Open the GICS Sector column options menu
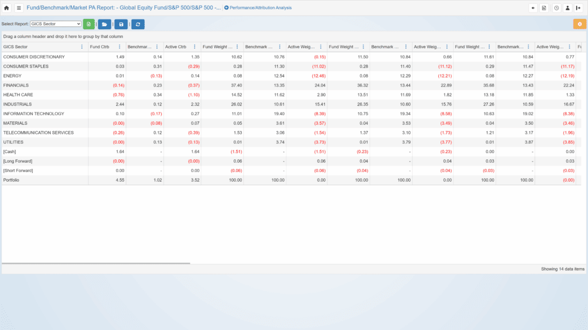 click(82, 47)
